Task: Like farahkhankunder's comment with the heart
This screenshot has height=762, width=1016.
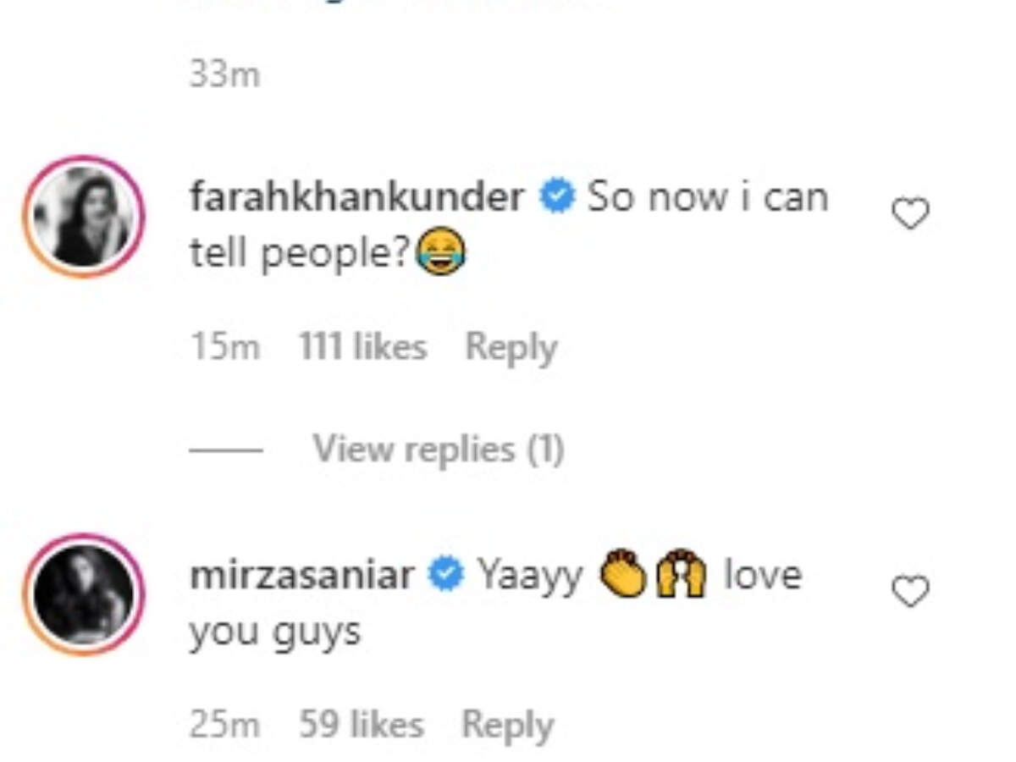Action: click(911, 213)
